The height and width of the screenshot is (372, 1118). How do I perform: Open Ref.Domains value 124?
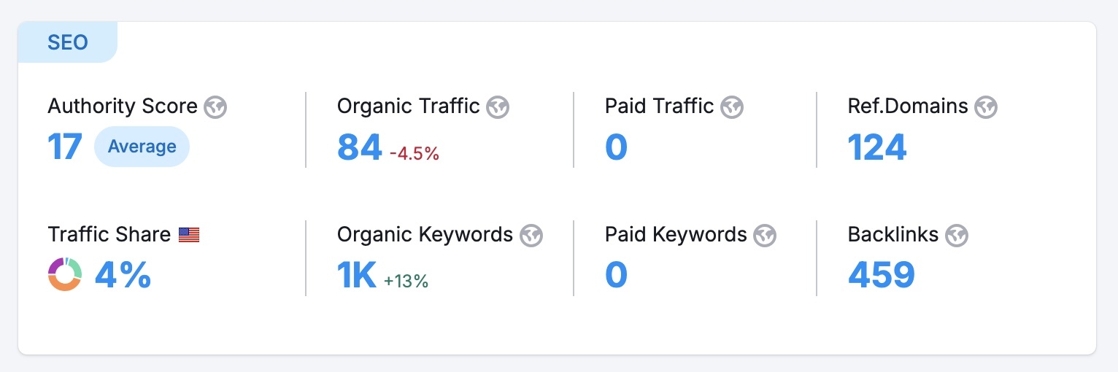pos(877,147)
